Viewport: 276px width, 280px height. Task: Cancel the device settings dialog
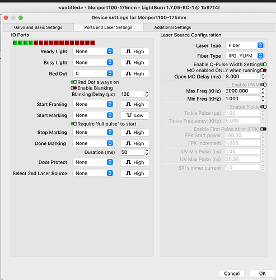[232, 273]
